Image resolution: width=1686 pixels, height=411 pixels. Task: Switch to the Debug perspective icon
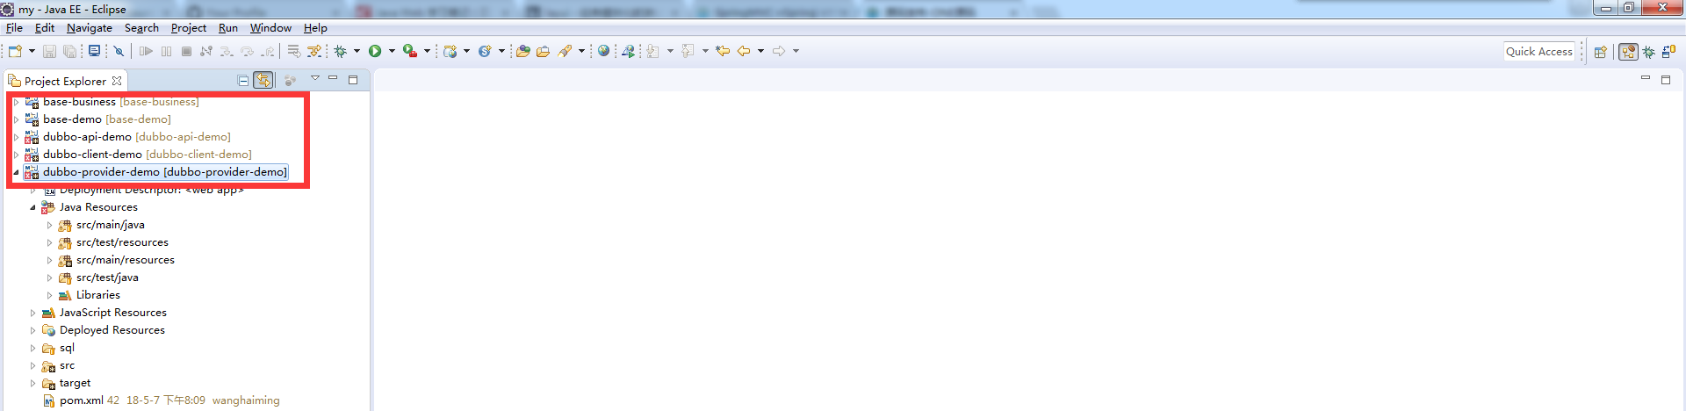click(1648, 52)
